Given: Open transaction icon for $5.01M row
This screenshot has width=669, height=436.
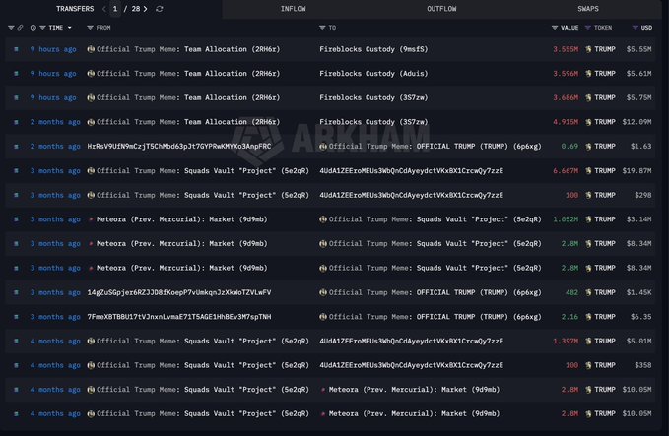Looking at the screenshot, I should coord(16,342).
